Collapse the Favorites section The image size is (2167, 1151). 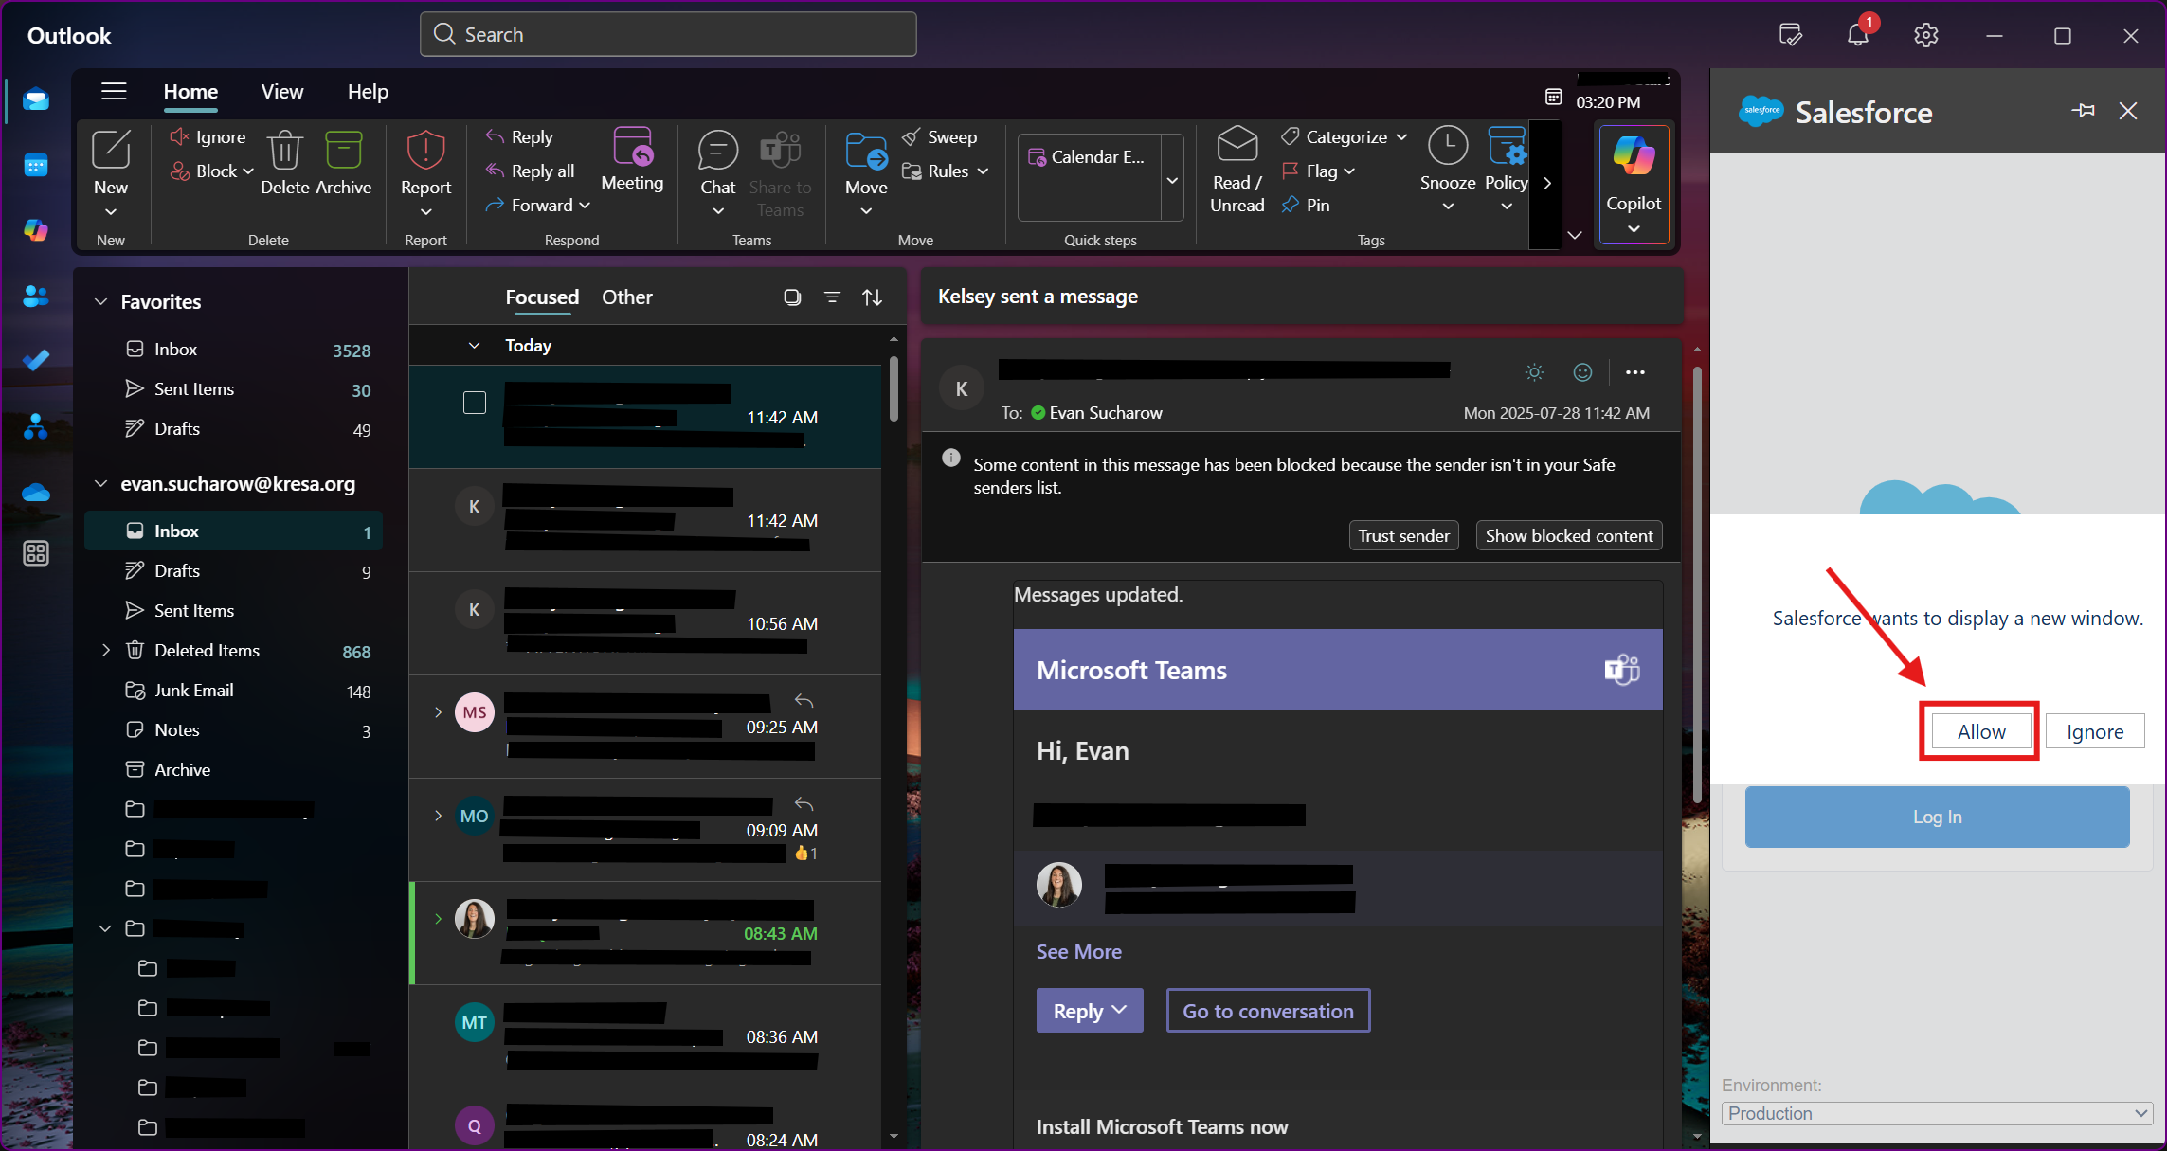tap(101, 301)
